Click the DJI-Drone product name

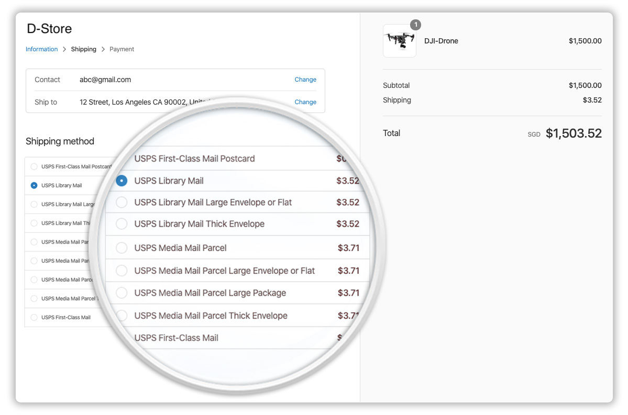click(x=441, y=41)
